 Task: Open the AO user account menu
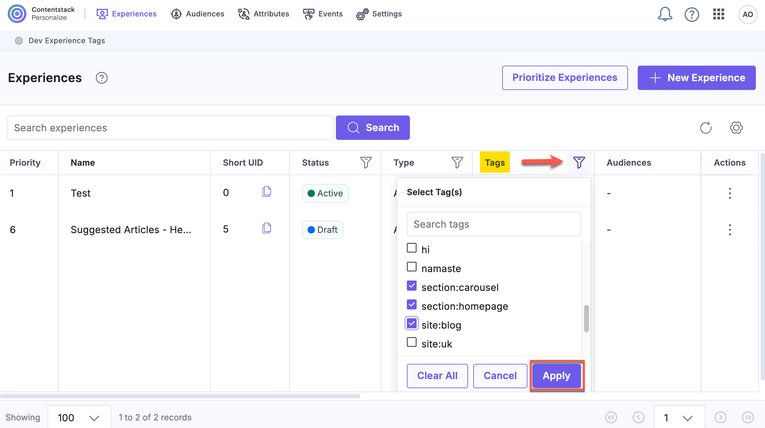(748, 14)
